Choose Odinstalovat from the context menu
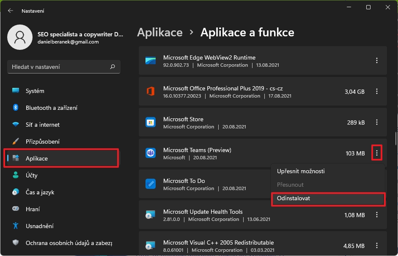The image size is (398, 256). pos(327,199)
